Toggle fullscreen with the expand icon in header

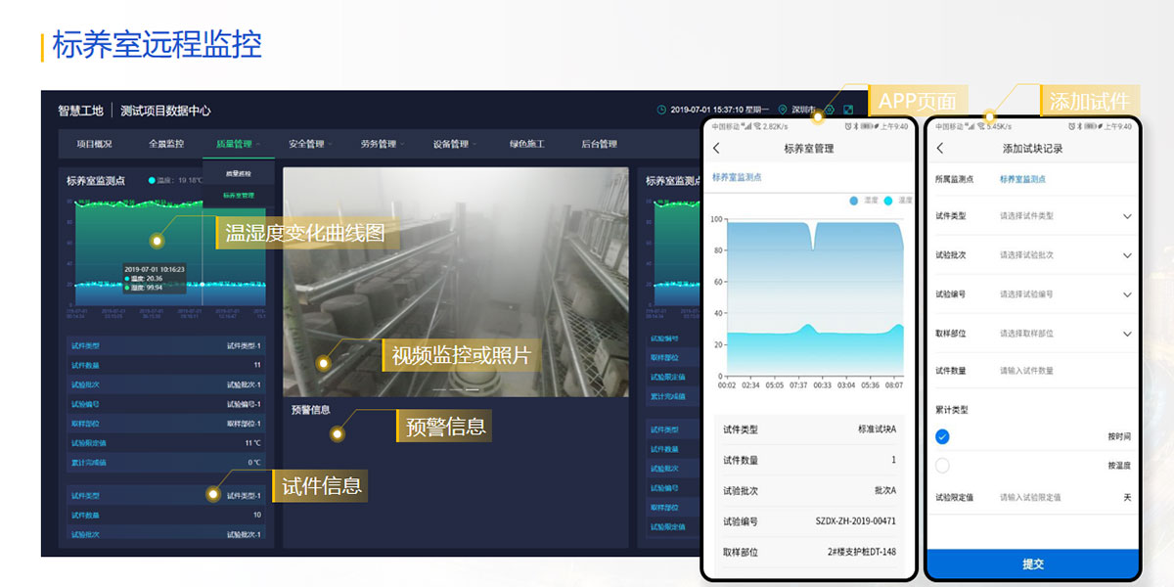848,110
